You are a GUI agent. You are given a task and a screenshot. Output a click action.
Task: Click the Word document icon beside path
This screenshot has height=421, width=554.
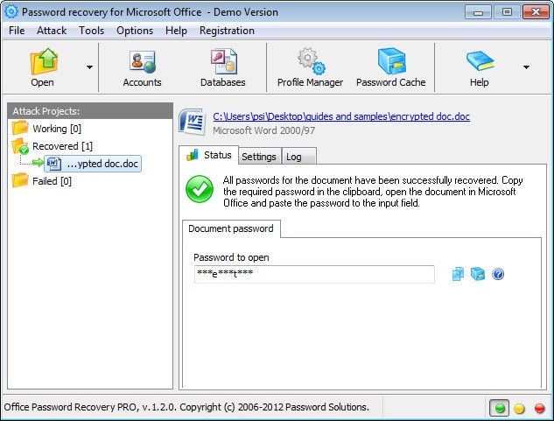point(193,122)
